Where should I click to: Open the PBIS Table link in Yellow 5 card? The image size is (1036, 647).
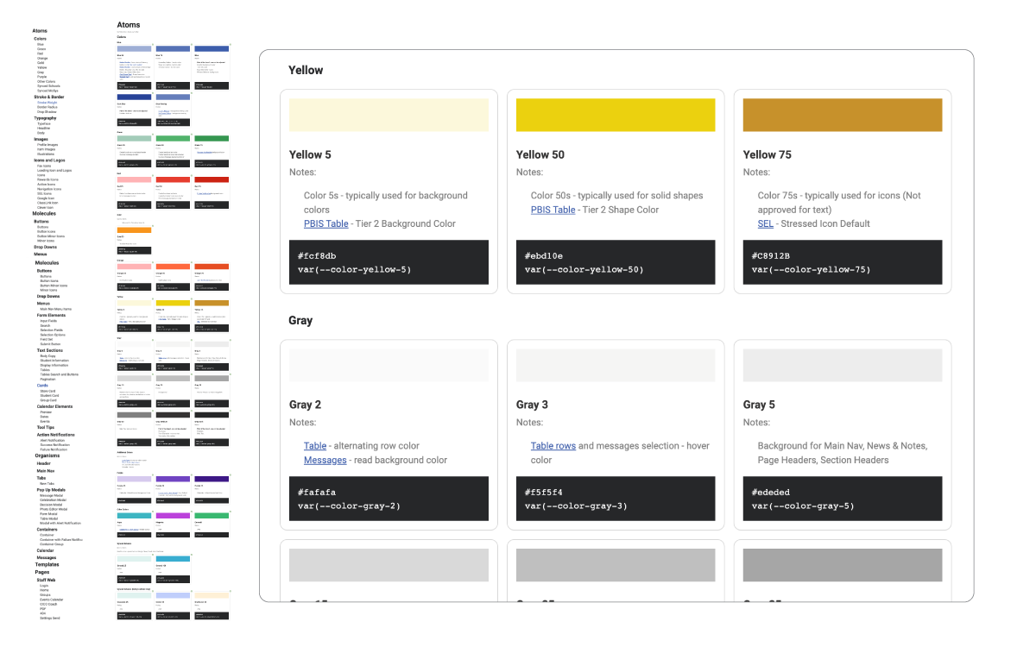point(326,223)
